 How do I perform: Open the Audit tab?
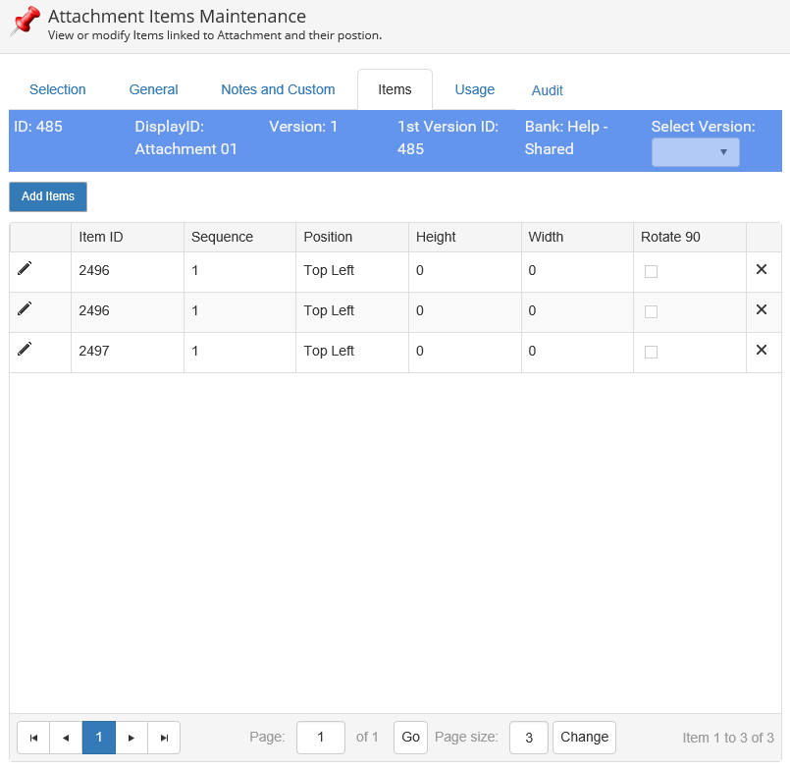547,90
